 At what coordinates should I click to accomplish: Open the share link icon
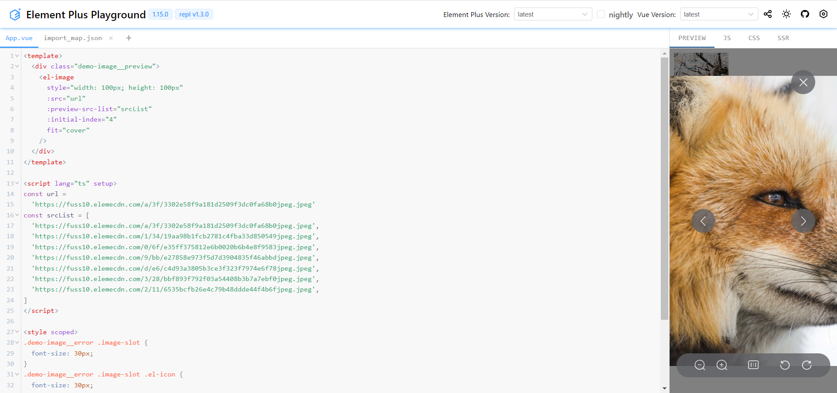click(x=768, y=14)
